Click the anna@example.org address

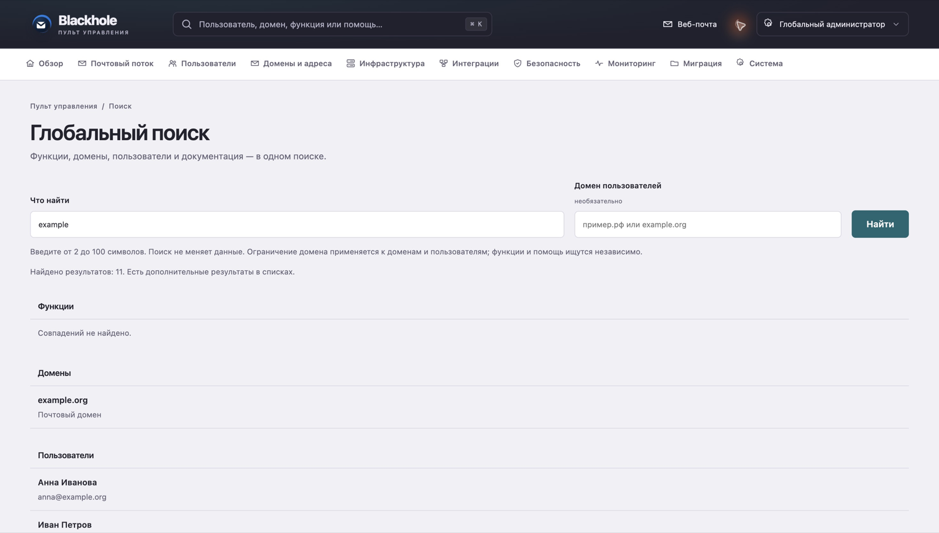72,497
